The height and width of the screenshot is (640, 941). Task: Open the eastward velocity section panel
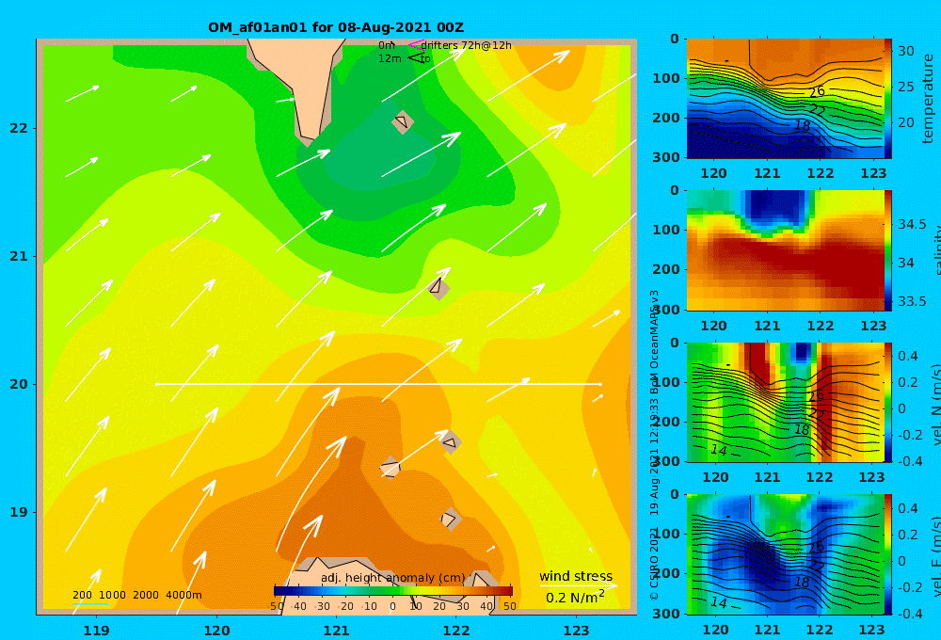(x=785, y=554)
